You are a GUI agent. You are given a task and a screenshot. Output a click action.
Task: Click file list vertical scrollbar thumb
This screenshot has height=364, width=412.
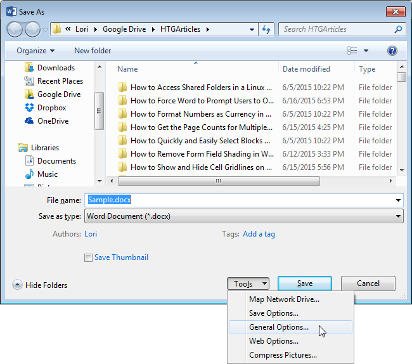coord(402,77)
